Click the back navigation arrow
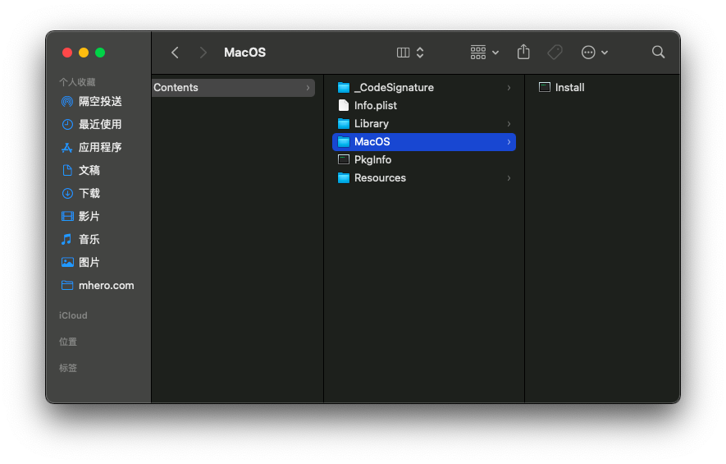Viewport: 726px width, 464px height. pos(175,53)
